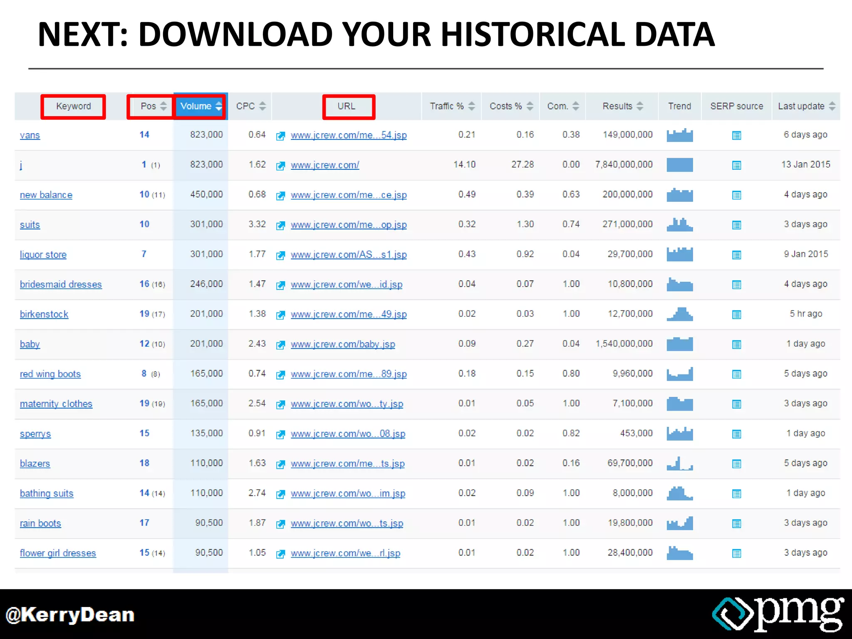Open the rain boots keyword link
The image size is (852, 639).
pyautogui.click(x=40, y=523)
